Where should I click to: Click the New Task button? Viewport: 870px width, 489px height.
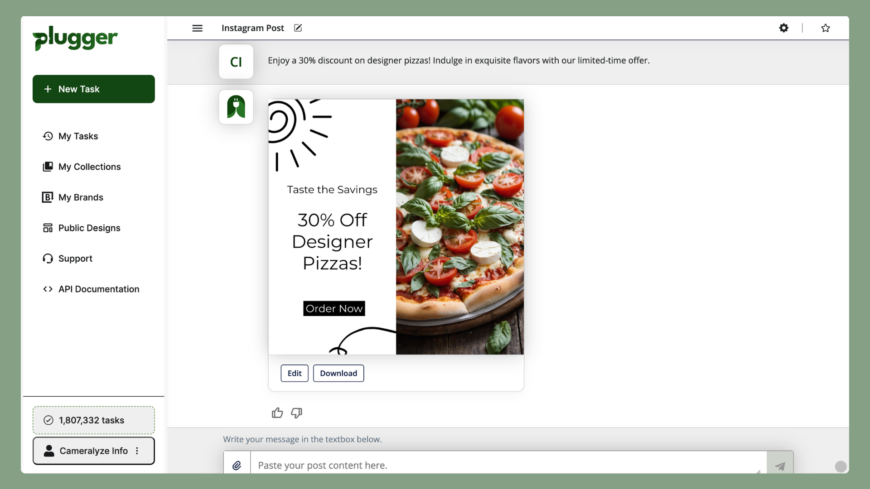tap(94, 88)
